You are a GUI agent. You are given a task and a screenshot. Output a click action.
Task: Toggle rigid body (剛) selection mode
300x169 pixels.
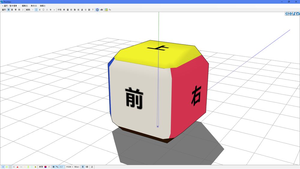(x=19, y=10)
